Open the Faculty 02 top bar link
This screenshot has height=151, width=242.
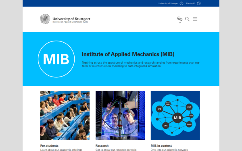[x=191, y=3]
